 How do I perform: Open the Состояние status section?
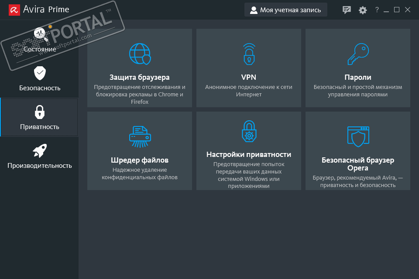coord(40,40)
